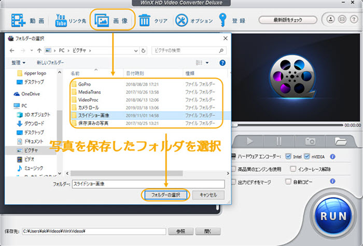Open ダウンロード in navigation tree
This screenshot has height=246, width=363.
[x=30, y=124]
